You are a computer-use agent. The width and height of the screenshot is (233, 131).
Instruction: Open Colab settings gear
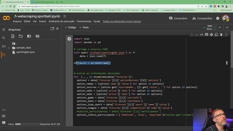pos(218,19)
